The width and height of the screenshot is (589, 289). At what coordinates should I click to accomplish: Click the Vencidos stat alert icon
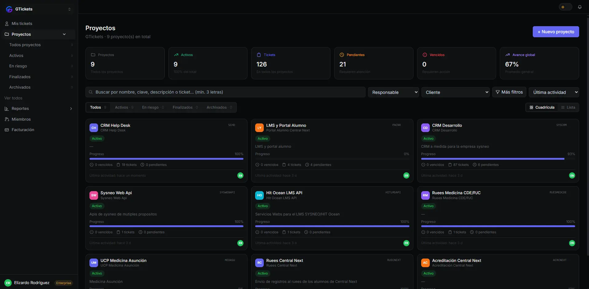[x=425, y=55]
